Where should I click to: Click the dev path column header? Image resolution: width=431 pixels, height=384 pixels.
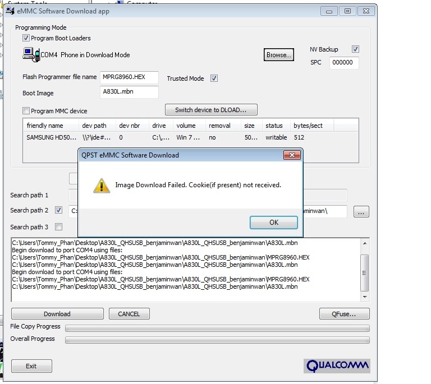[x=97, y=126]
